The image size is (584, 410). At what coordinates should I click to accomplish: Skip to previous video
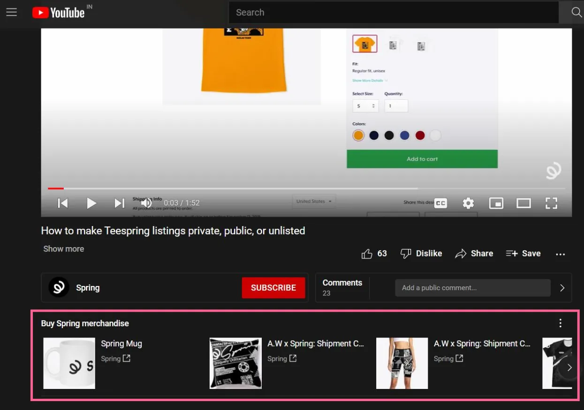[63, 203]
